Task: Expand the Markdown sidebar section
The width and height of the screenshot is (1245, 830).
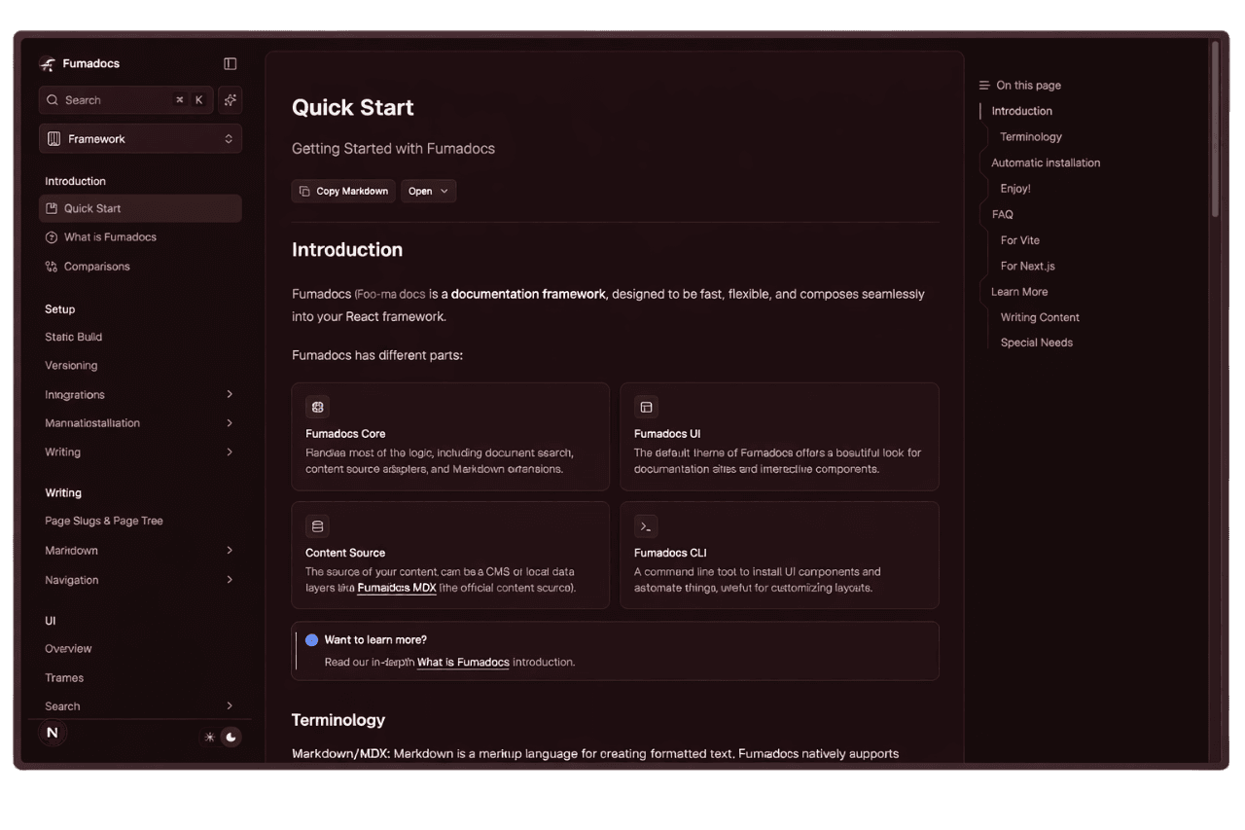Action: click(230, 551)
